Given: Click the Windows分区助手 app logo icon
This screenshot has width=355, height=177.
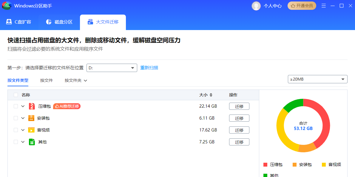Looking at the screenshot, I should click(x=7, y=6).
